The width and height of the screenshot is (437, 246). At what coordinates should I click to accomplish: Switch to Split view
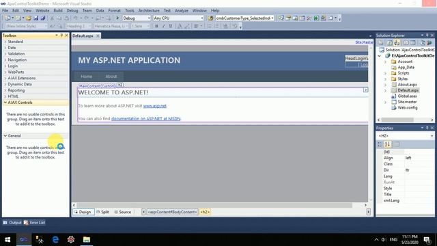click(103, 212)
